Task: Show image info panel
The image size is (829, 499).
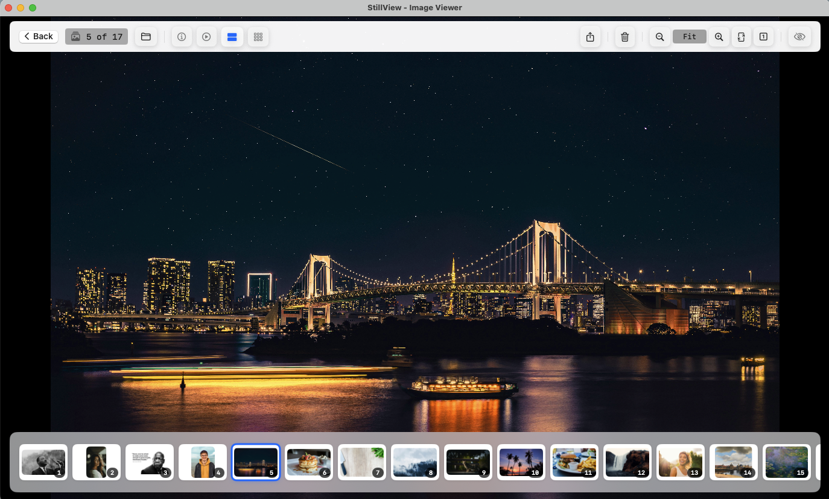Action: [182, 37]
